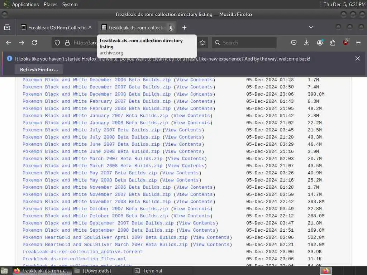Click the Refresh Firefox button

[39, 69]
